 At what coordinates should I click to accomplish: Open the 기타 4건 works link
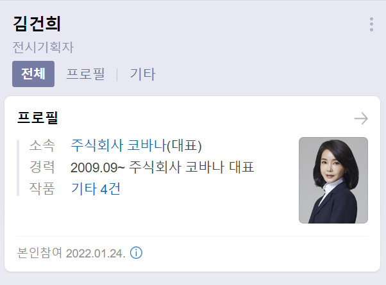point(96,189)
